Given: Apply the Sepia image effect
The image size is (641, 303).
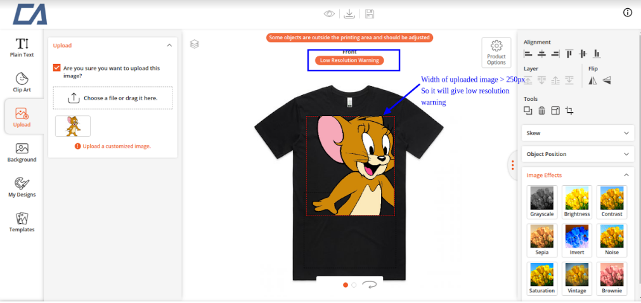Looking at the screenshot, I should tap(541, 240).
